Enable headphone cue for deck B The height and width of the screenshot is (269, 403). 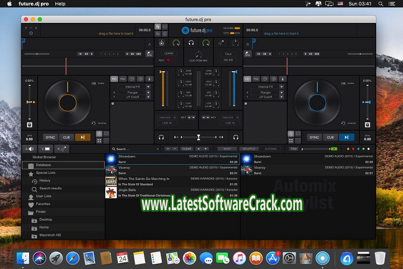tap(236, 137)
